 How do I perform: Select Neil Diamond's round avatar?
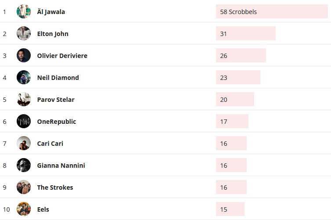pos(24,77)
